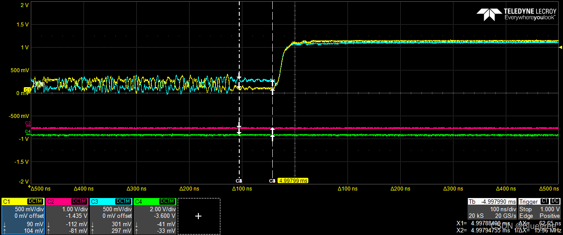Open the C4 channel descriptor box

[x=155, y=216]
